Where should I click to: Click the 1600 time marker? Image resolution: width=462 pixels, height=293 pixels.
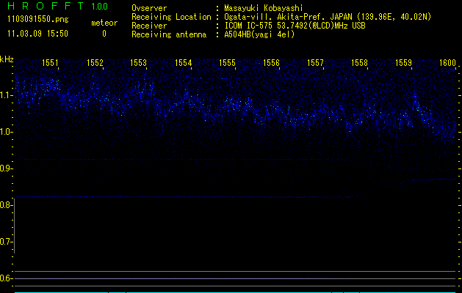(x=447, y=63)
